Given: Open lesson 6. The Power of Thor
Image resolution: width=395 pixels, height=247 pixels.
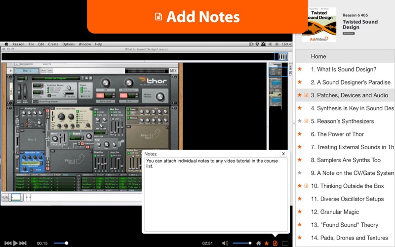Looking at the screenshot, I should [x=345, y=134].
